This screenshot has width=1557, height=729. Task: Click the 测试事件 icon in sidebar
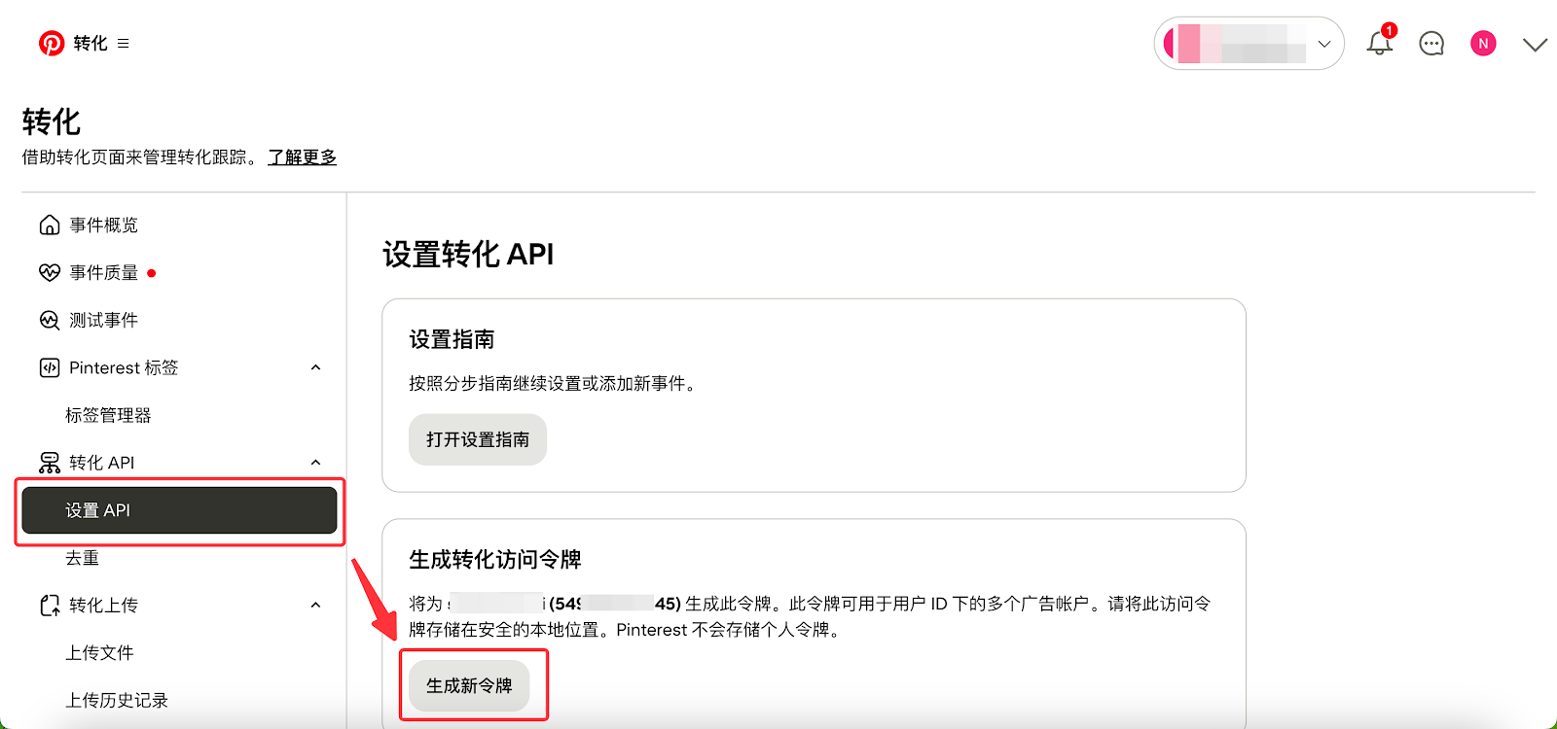50,321
